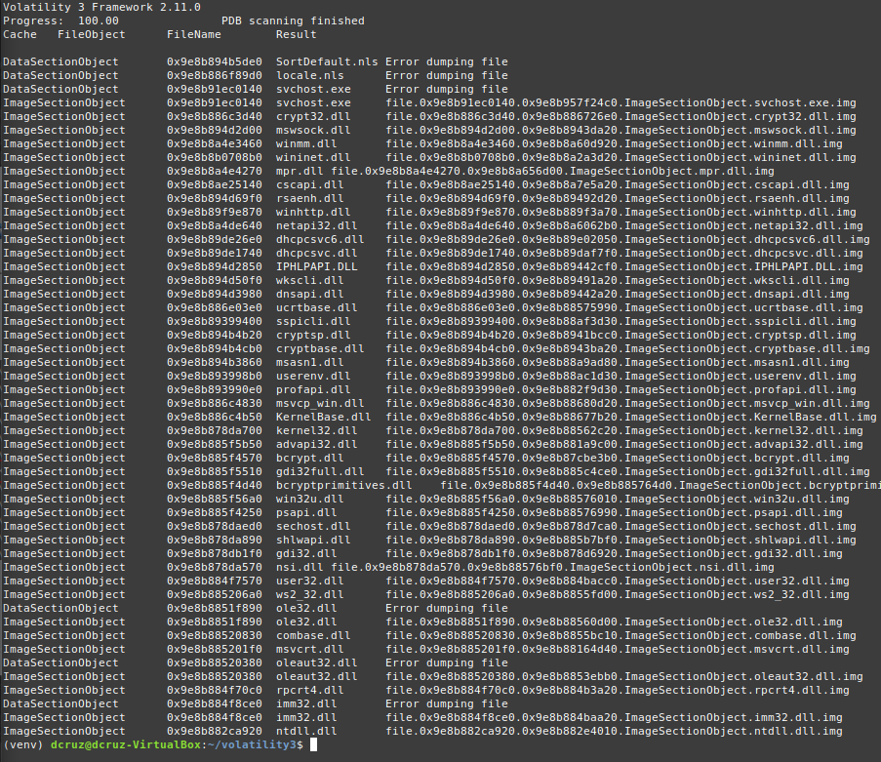Image resolution: width=881 pixels, height=762 pixels.
Task: Click 'cscapi.dll' in the FileName column
Action: click(x=309, y=184)
